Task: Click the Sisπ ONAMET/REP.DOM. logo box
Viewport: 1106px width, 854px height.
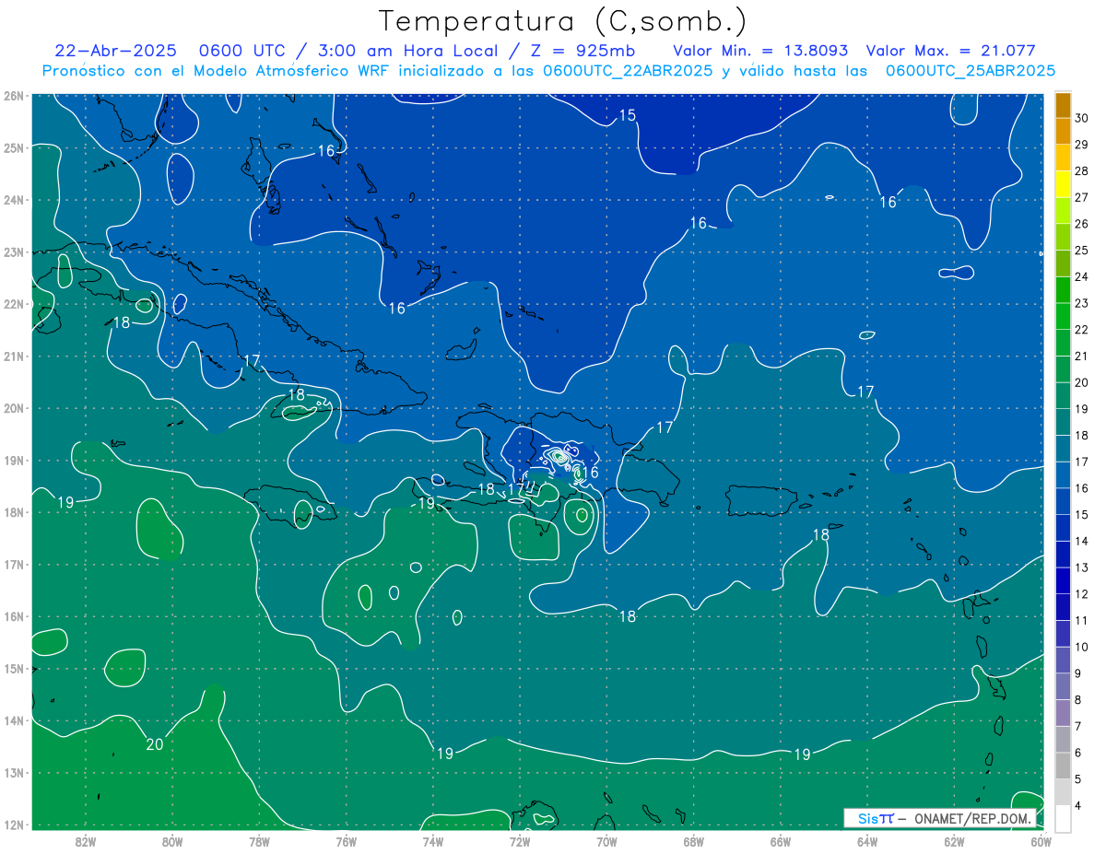Action: tap(940, 818)
